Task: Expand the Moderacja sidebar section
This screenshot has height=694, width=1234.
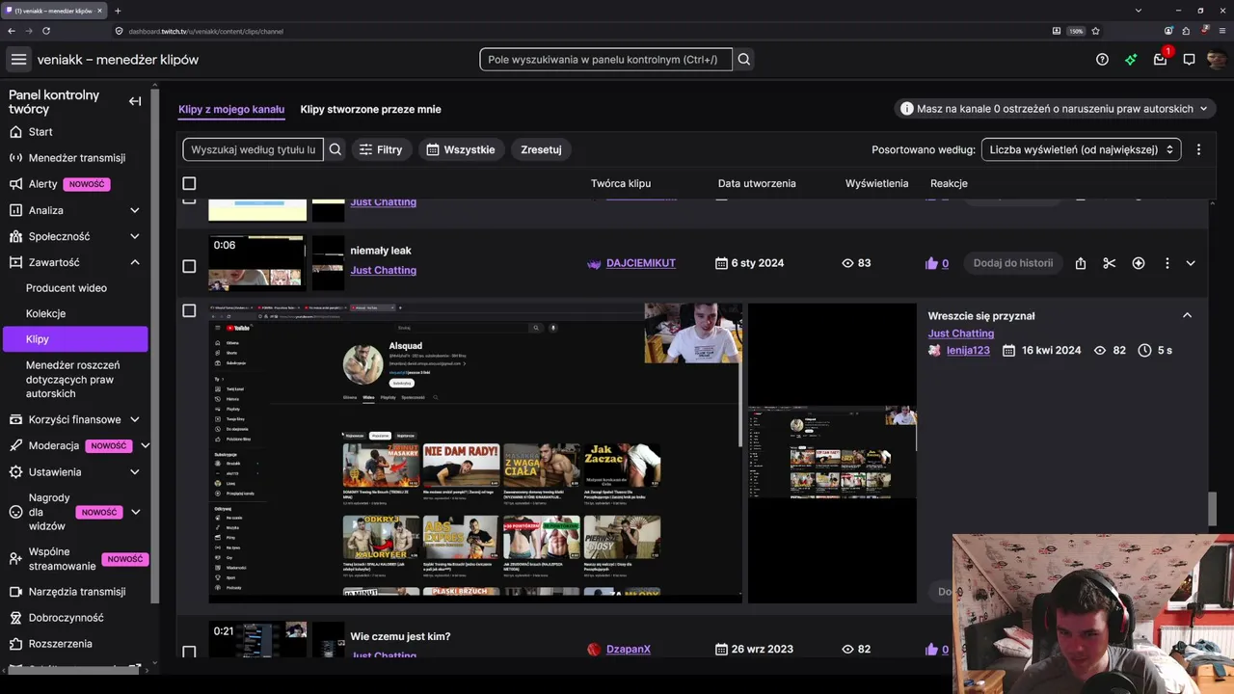Action: 145,446
